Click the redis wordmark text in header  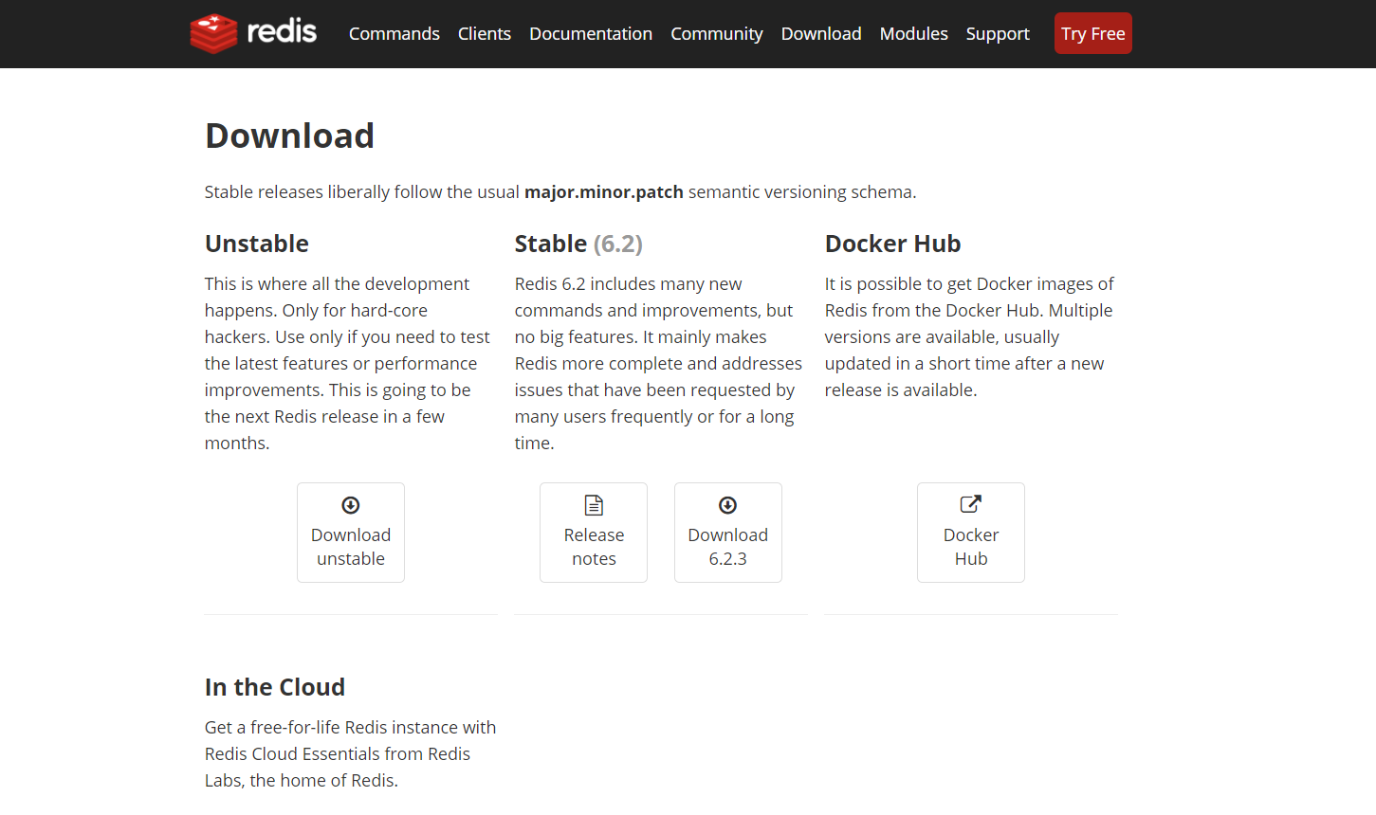click(x=282, y=31)
